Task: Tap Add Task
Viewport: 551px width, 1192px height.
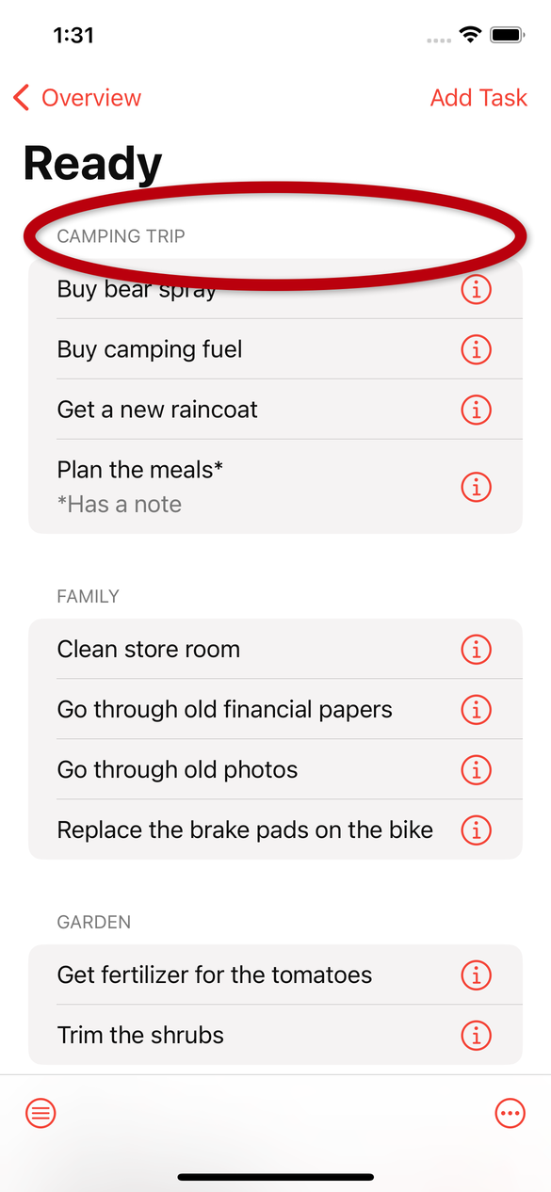Action: [478, 98]
